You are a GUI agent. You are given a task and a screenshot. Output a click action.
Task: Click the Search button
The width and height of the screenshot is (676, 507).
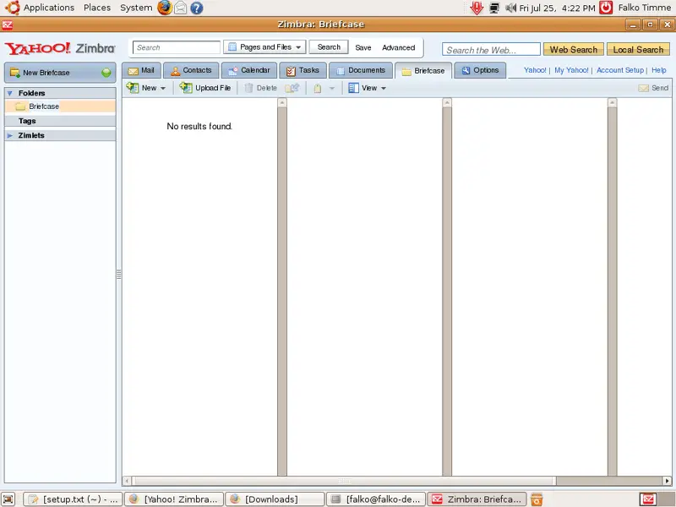329,47
